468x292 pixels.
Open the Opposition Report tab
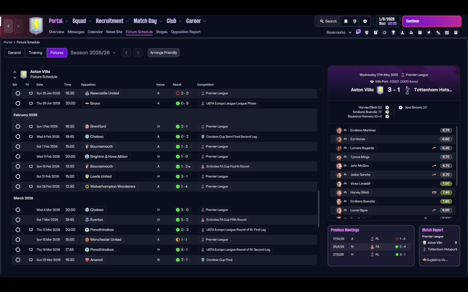[x=186, y=32]
